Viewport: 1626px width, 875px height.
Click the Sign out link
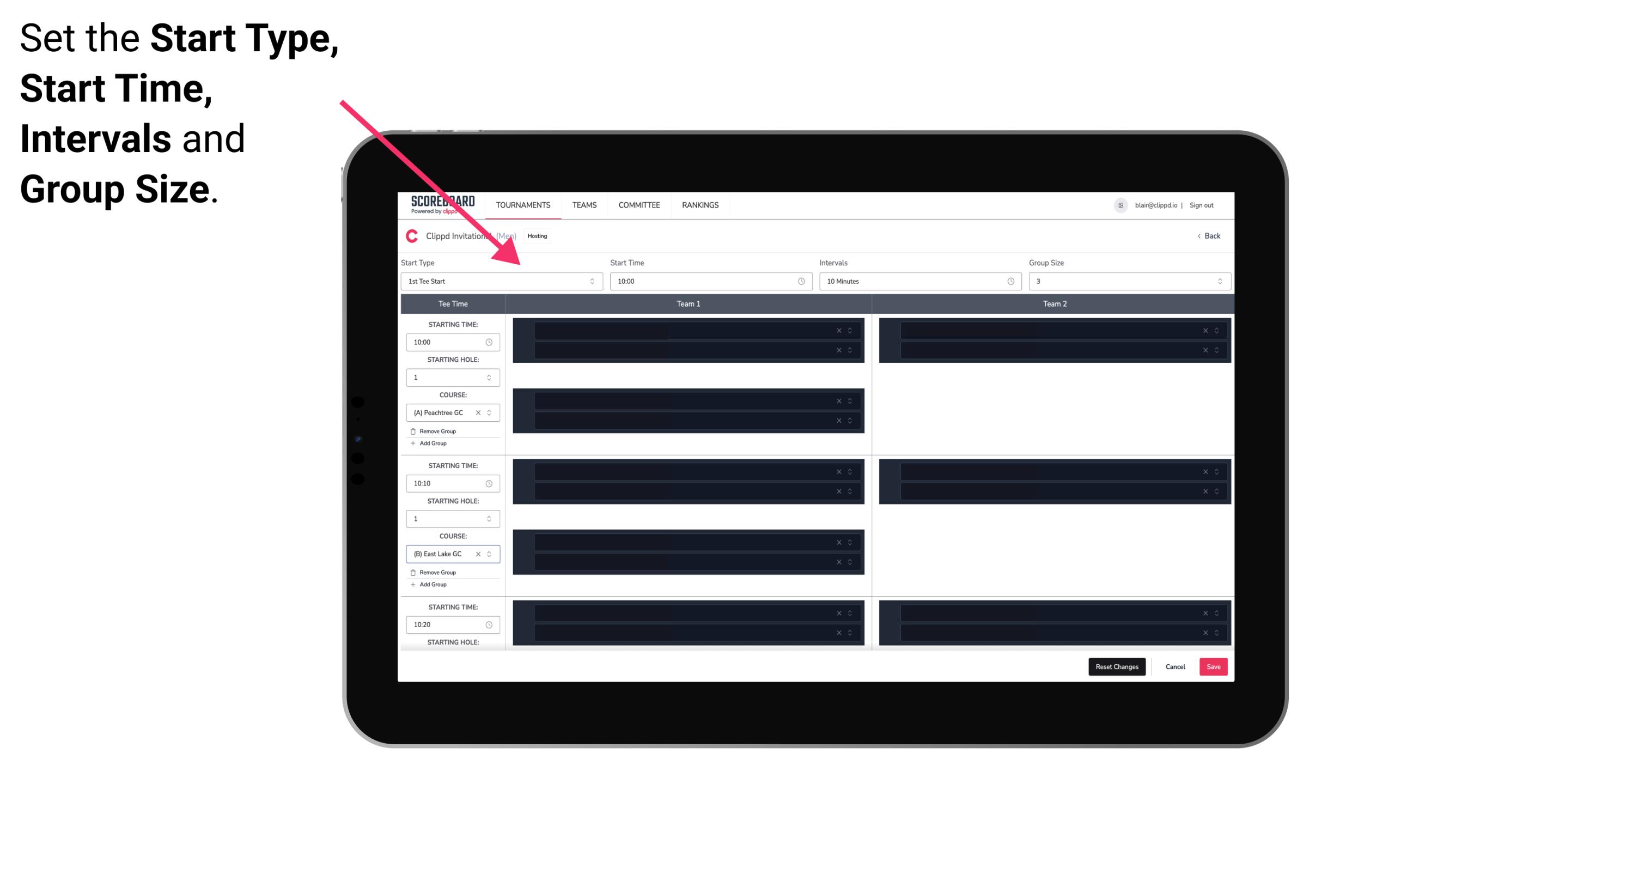pyautogui.click(x=1203, y=205)
